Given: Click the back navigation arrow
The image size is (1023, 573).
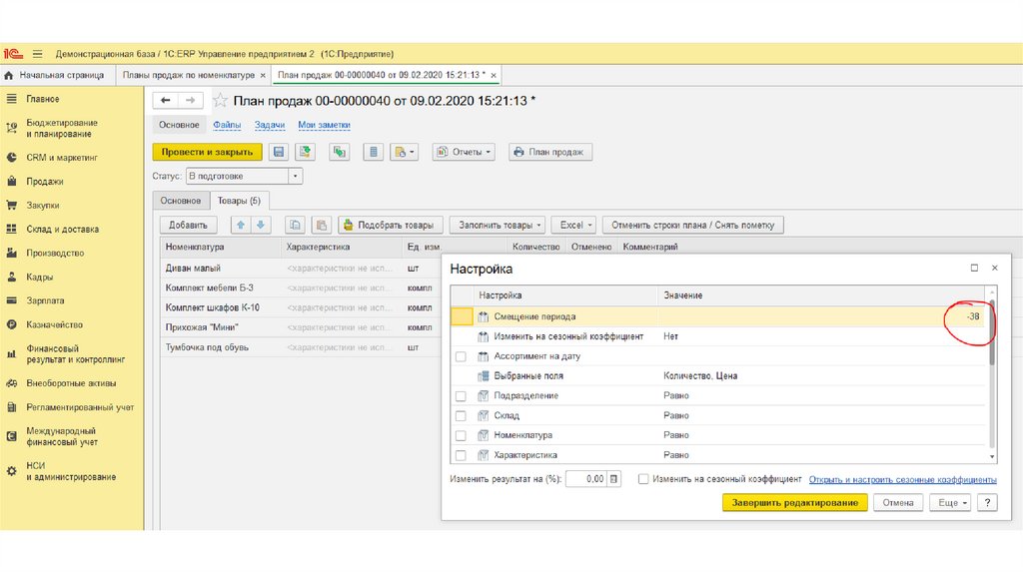Looking at the screenshot, I should click(x=165, y=101).
